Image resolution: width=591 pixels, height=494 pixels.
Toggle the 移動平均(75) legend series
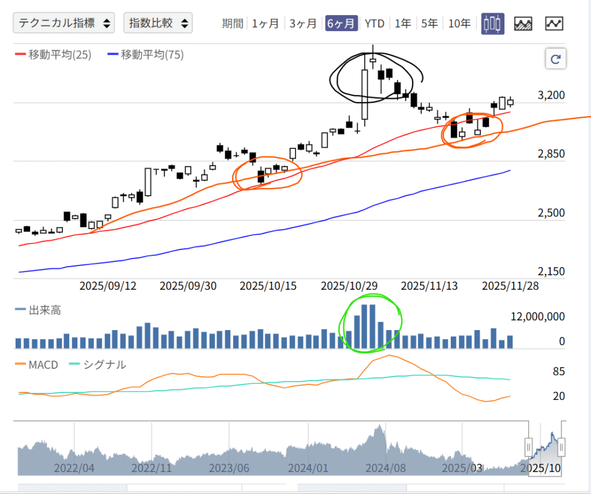click(x=145, y=55)
